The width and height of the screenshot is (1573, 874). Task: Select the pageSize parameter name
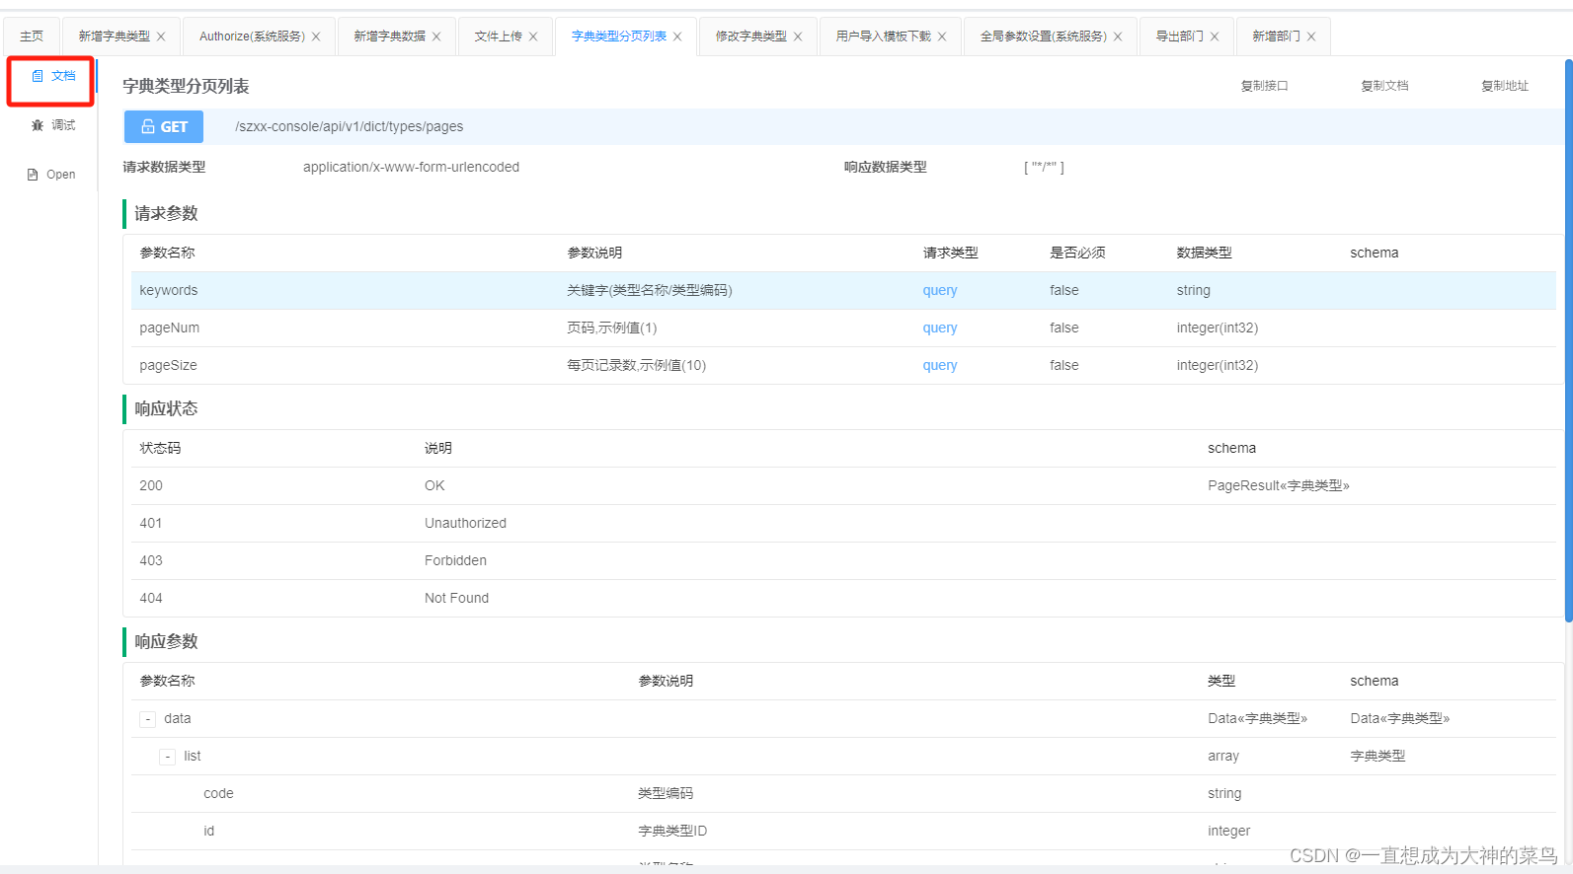tap(168, 365)
